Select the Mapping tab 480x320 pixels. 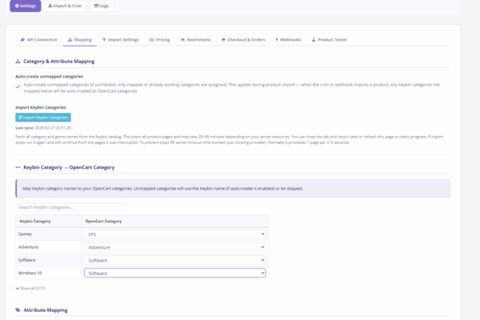[80, 38]
